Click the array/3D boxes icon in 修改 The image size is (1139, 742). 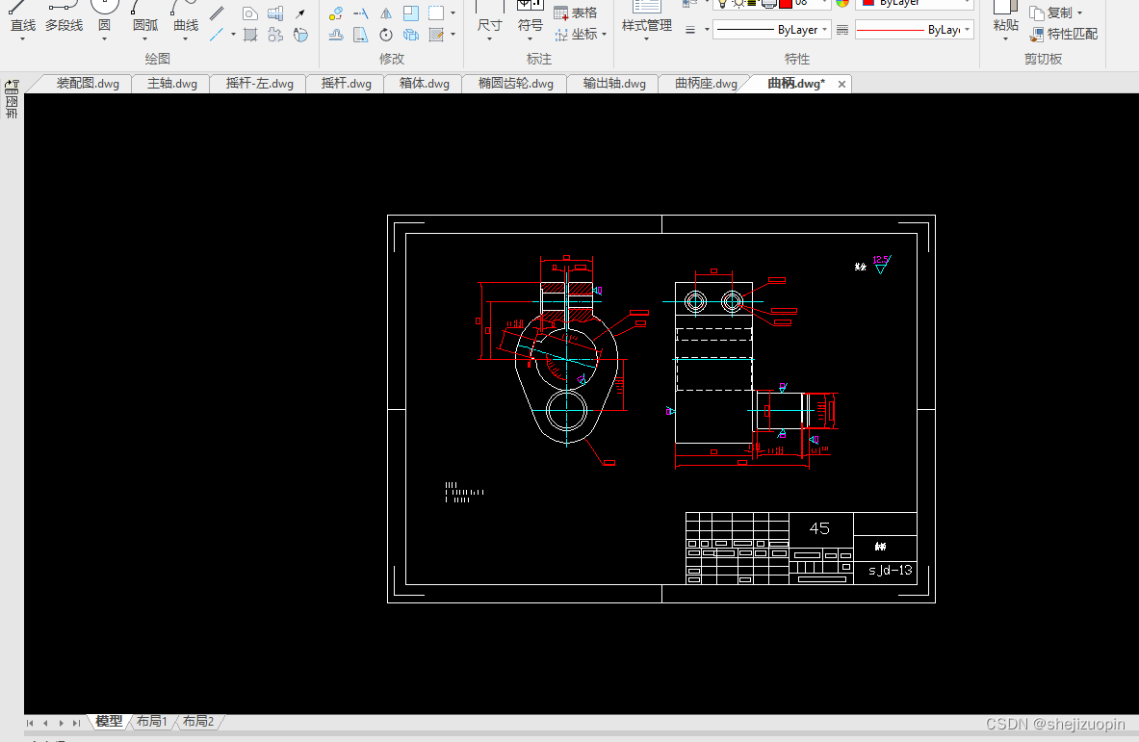coord(411,34)
